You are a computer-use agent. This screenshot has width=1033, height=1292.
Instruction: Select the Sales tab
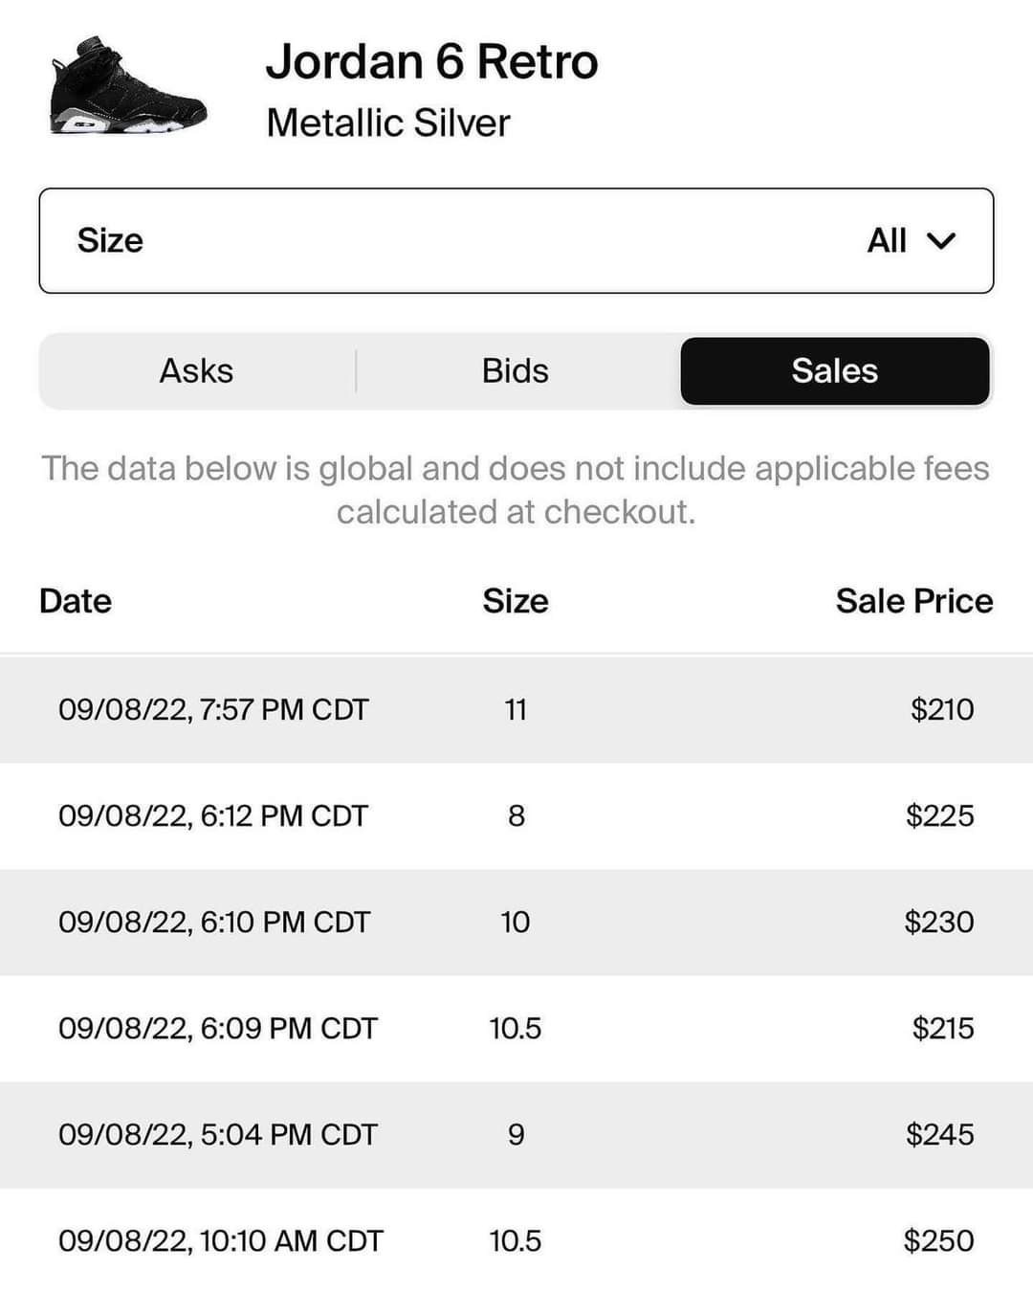click(834, 371)
